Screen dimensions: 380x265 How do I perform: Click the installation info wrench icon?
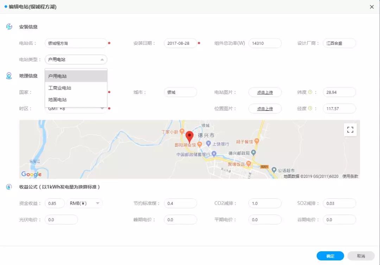9,27
